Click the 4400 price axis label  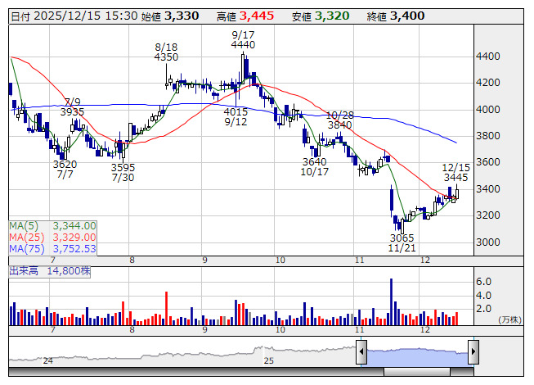[x=487, y=57]
